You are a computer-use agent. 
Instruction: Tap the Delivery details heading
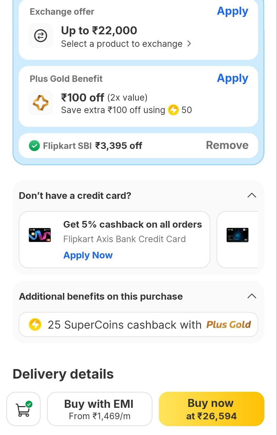coord(63,374)
